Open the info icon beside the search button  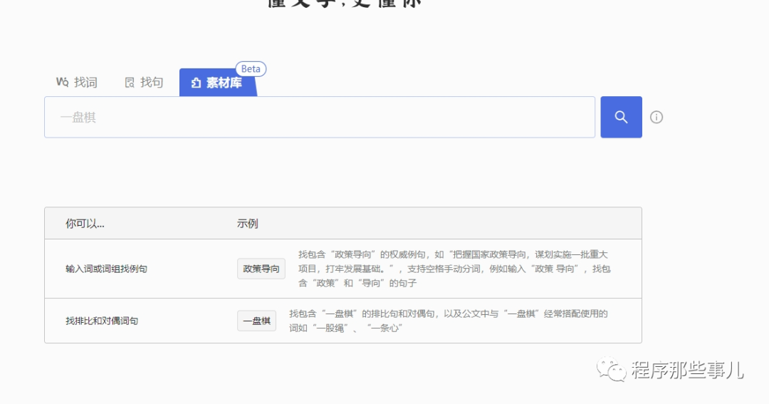[x=656, y=118]
